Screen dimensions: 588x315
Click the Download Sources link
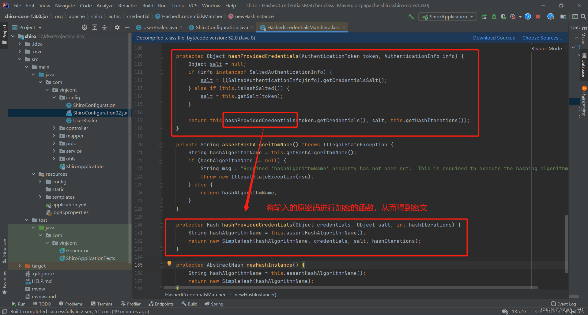tap(494, 38)
